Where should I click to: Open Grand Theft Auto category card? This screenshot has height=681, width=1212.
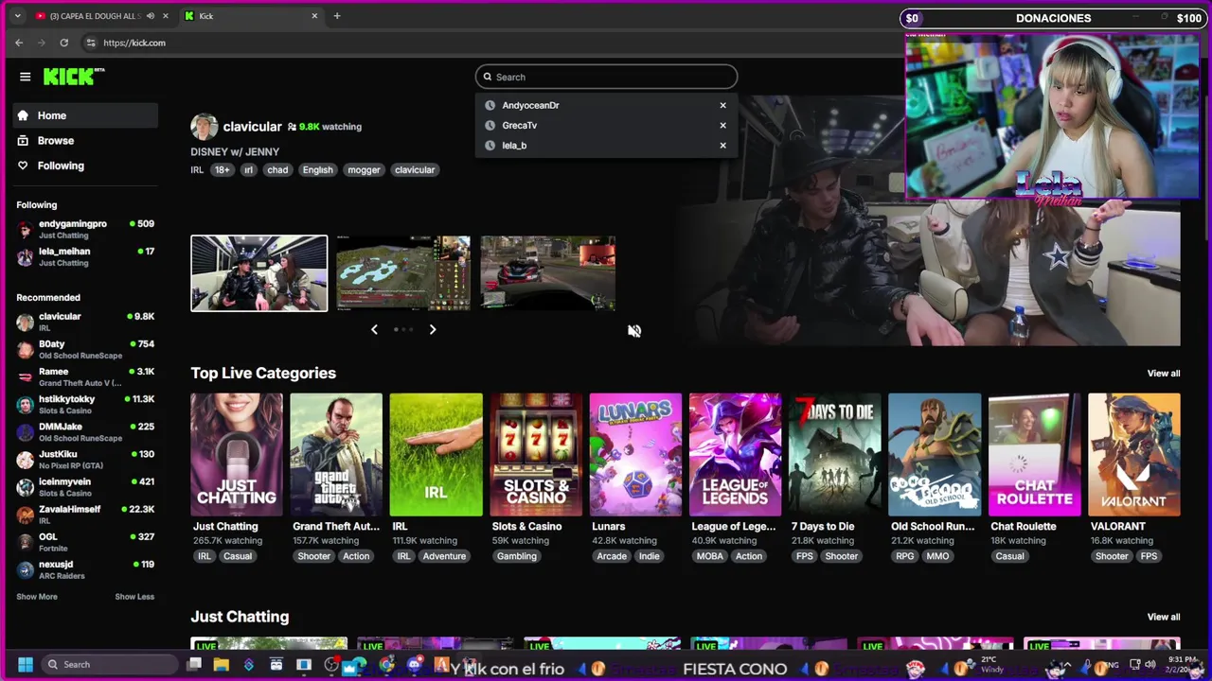(x=336, y=455)
